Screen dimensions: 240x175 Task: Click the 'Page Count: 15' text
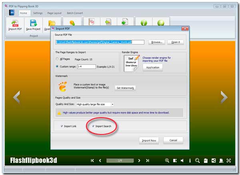[x=84, y=59]
